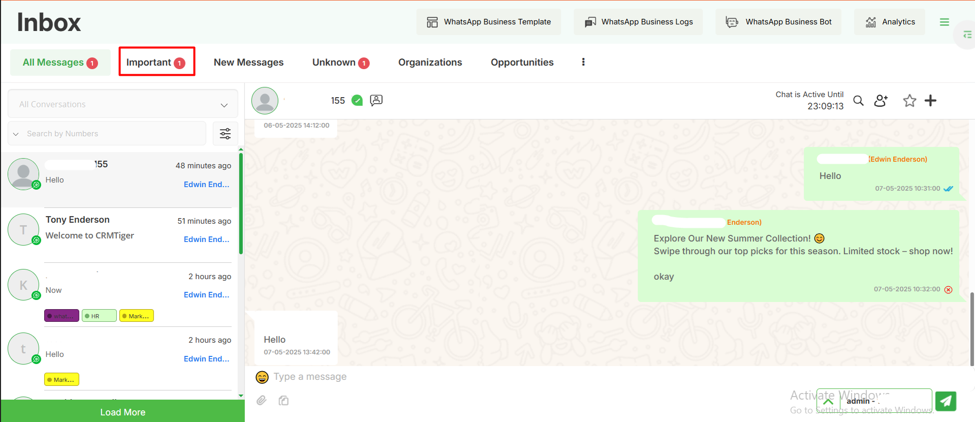Click the avatar of the 155 conversation
975x422 pixels.
tap(23, 174)
